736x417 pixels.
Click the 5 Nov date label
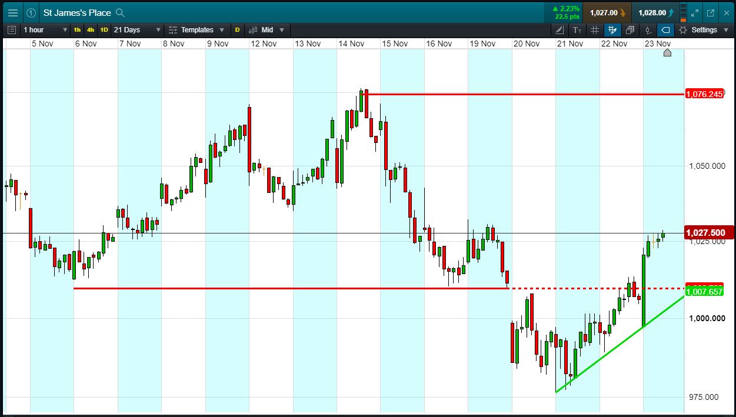coord(44,44)
